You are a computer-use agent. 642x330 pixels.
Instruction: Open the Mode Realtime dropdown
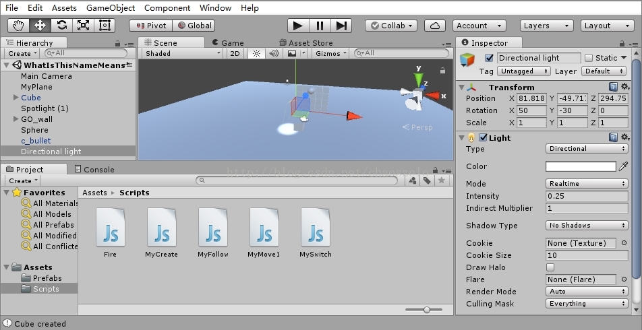click(x=587, y=184)
